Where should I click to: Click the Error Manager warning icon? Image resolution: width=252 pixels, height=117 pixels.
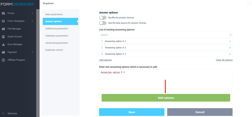point(3,44)
